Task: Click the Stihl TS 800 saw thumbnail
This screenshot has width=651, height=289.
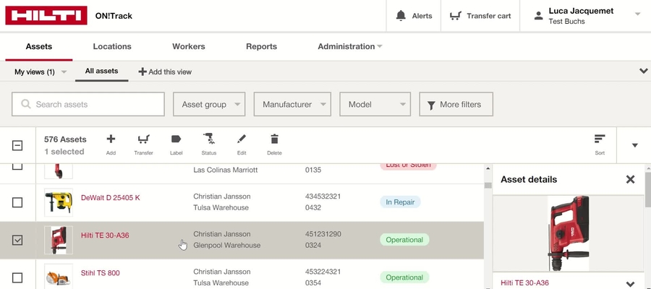Action: coord(59,276)
